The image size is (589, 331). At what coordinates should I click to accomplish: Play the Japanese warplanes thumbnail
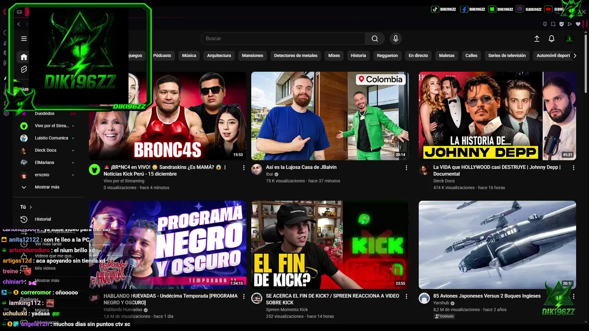tap(497, 245)
